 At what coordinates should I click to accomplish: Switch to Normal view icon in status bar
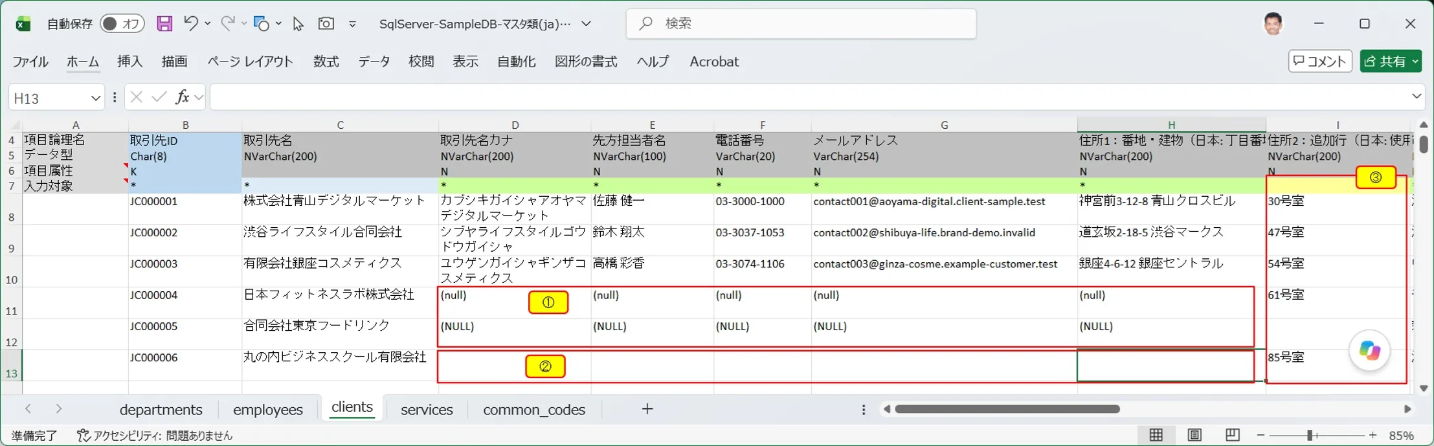pyautogui.click(x=1156, y=435)
